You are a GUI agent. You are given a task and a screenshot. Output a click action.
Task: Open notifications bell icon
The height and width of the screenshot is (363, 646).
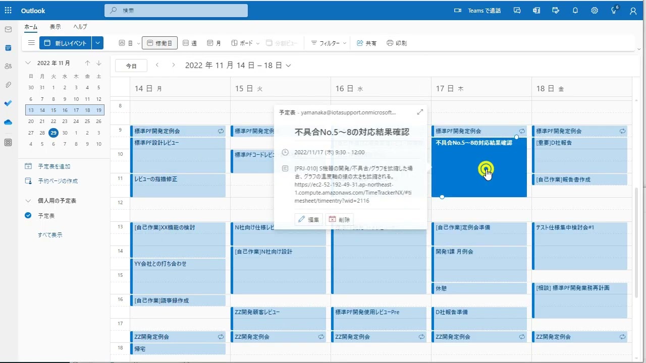[575, 11]
